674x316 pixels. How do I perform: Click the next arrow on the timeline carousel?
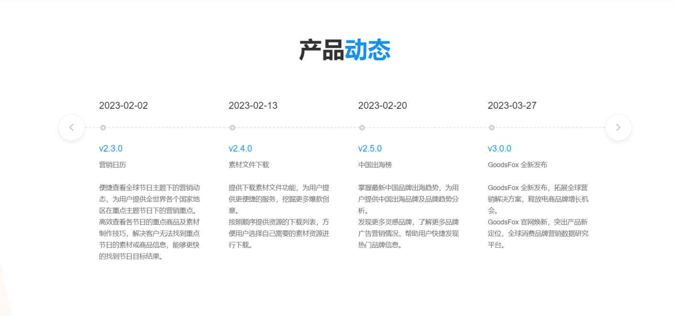(x=618, y=127)
